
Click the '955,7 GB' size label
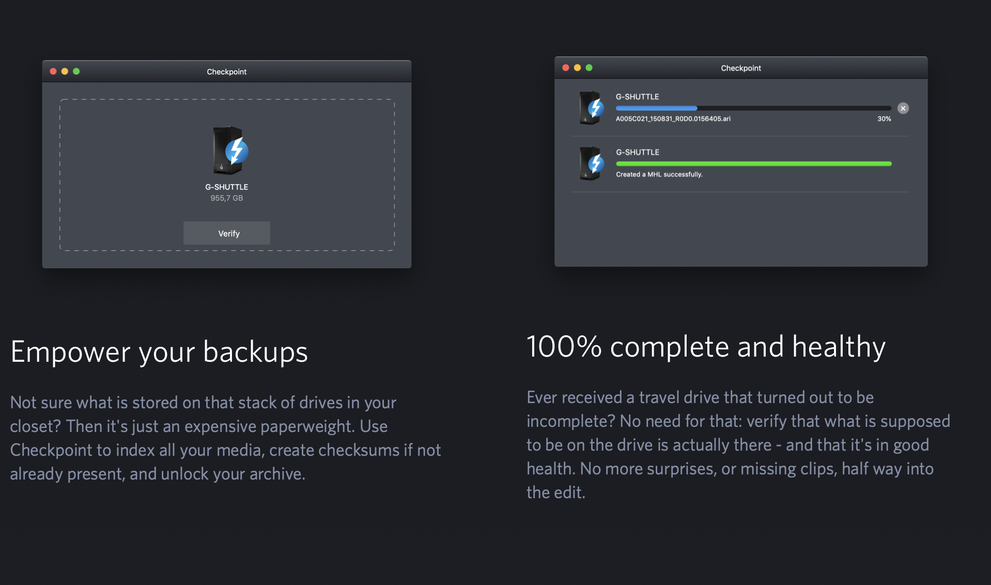226,198
